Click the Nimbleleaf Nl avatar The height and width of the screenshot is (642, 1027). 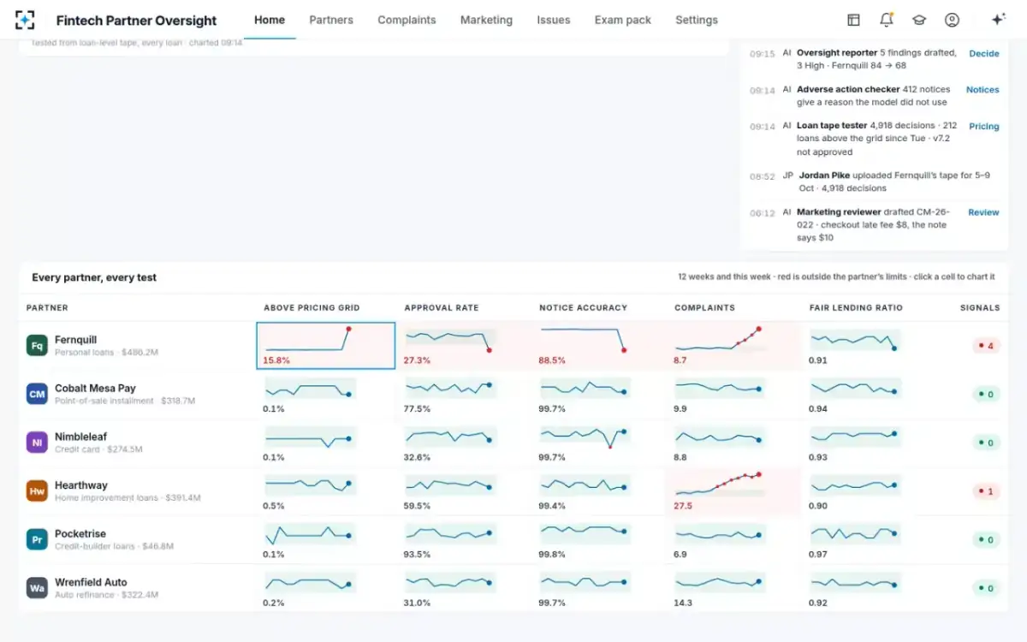(37, 443)
